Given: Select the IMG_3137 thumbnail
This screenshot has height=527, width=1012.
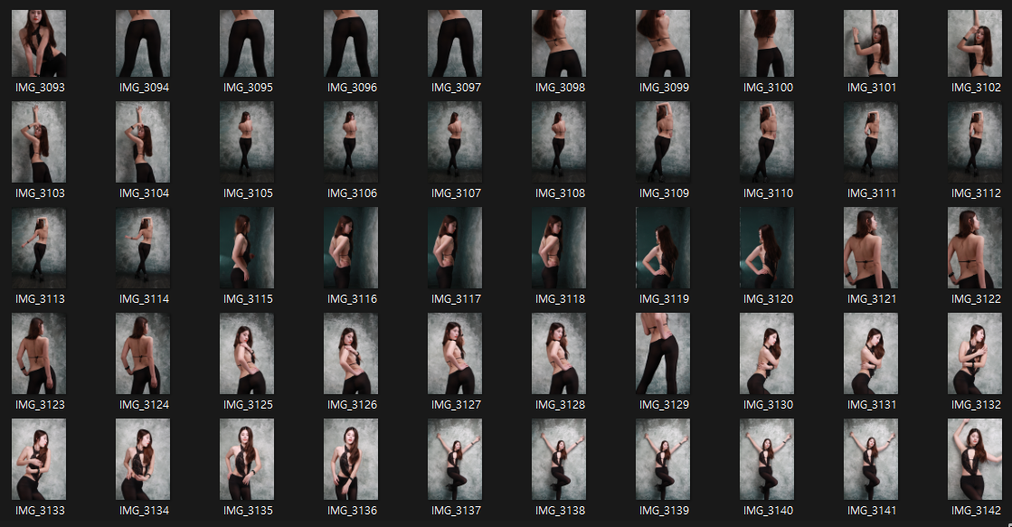Looking at the screenshot, I should (x=454, y=459).
